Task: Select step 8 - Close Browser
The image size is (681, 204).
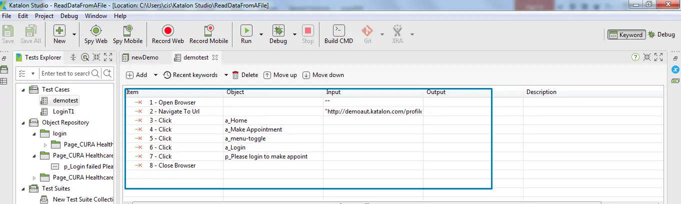Action: click(x=172, y=165)
